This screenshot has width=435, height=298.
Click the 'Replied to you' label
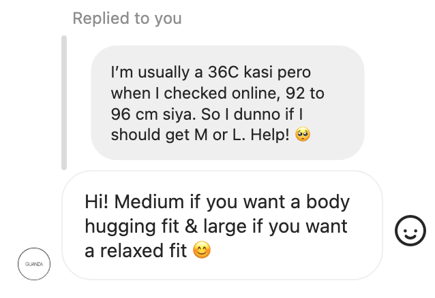coord(127,18)
